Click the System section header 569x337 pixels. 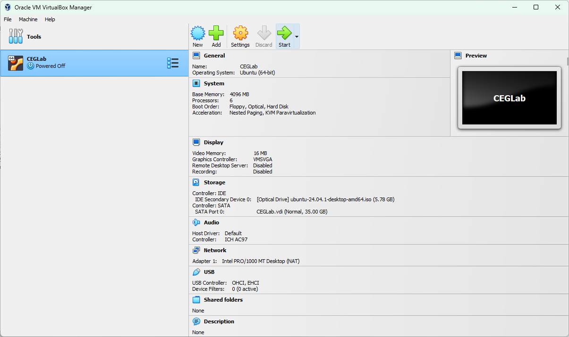(214, 83)
